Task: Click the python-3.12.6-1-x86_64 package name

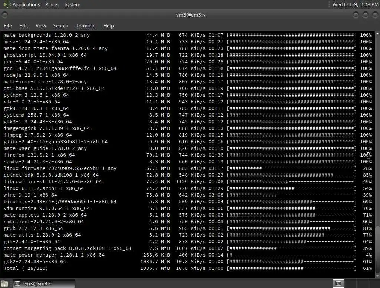Action: [36, 95]
